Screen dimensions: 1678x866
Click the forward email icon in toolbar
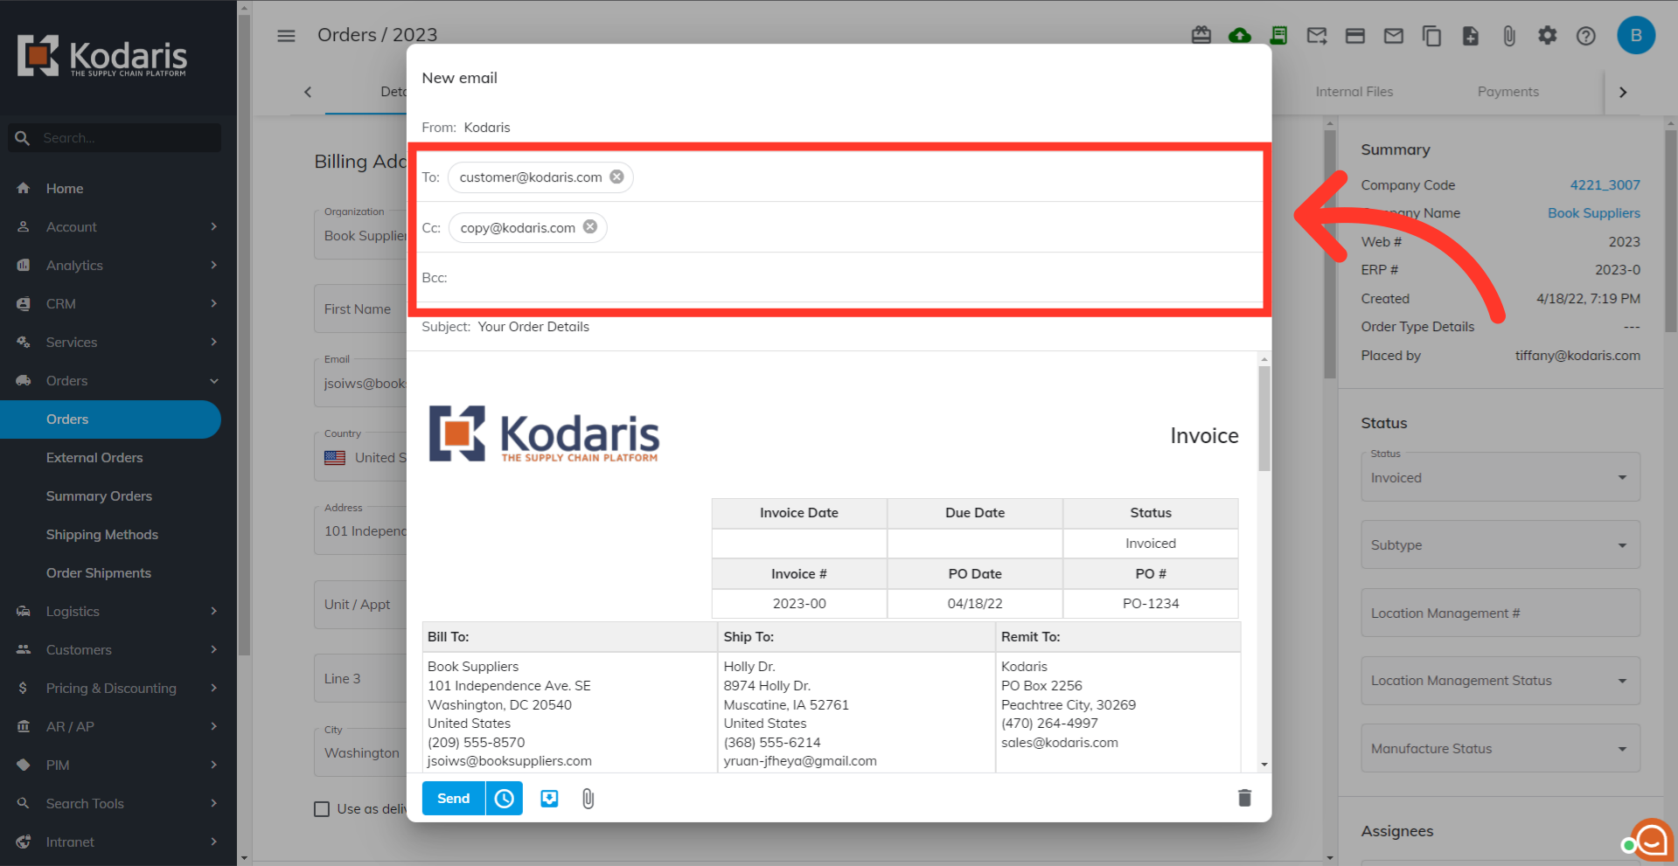pyautogui.click(x=1317, y=36)
